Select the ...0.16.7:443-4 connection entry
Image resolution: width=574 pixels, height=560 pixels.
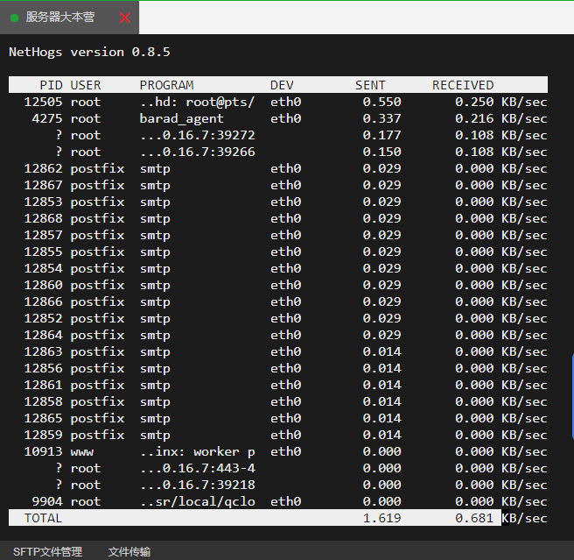(198, 468)
